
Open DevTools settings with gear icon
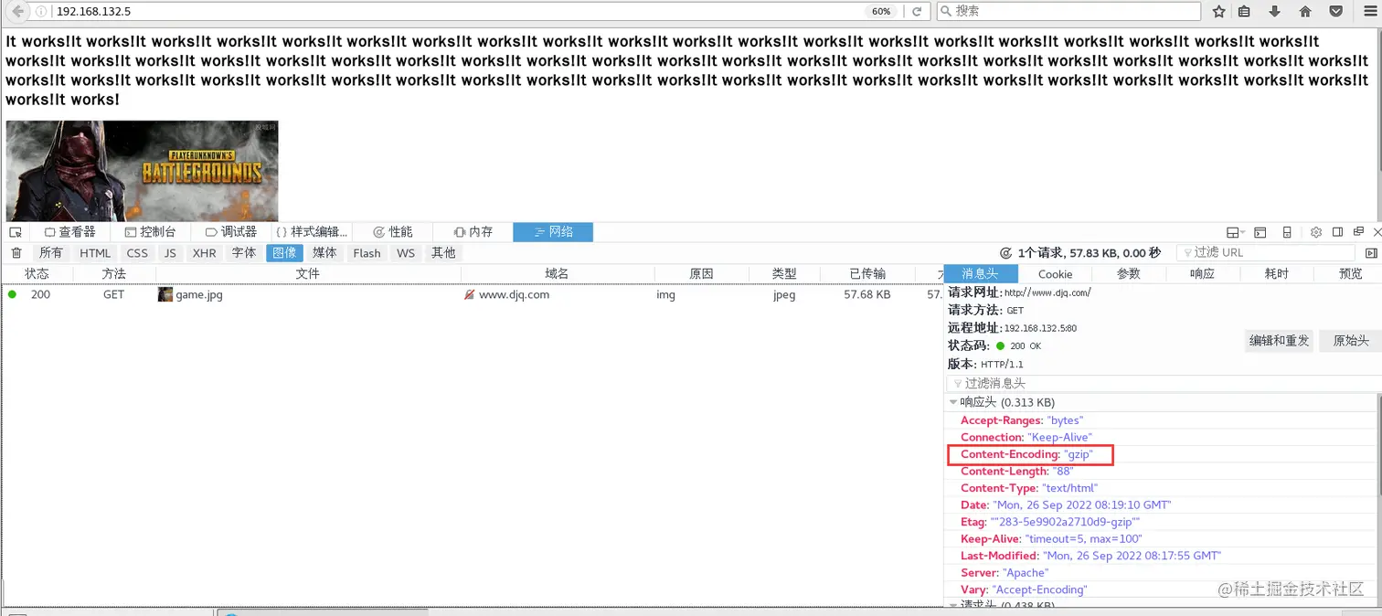pos(1316,232)
